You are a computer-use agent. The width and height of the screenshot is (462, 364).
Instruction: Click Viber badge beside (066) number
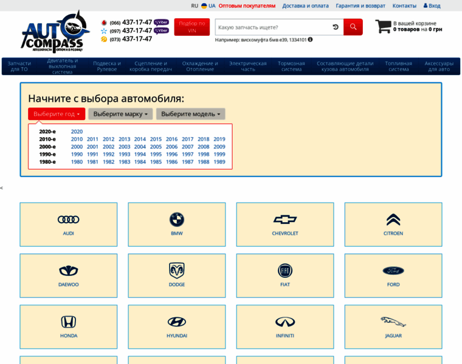(x=161, y=22)
